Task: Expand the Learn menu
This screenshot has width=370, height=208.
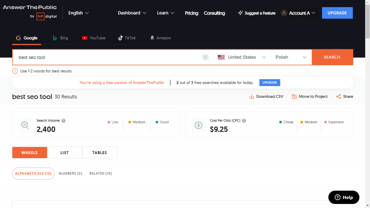Action: point(165,13)
